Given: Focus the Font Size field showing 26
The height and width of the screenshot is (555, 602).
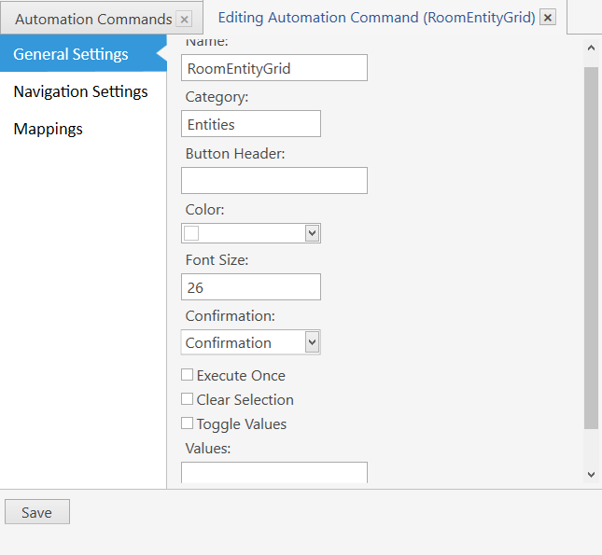Looking at the screenshot, I should 251,286.
